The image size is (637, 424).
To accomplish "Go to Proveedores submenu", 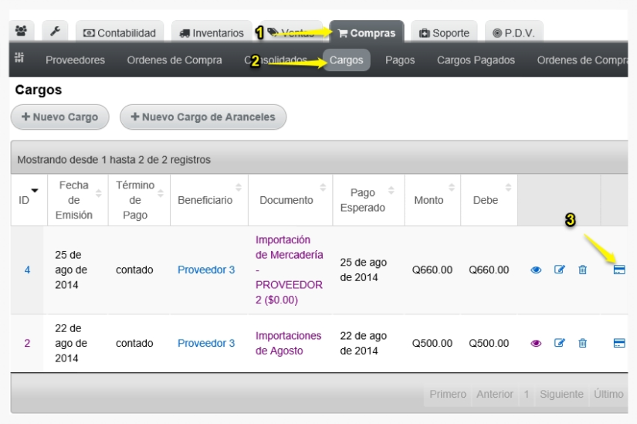I will 75,60.
